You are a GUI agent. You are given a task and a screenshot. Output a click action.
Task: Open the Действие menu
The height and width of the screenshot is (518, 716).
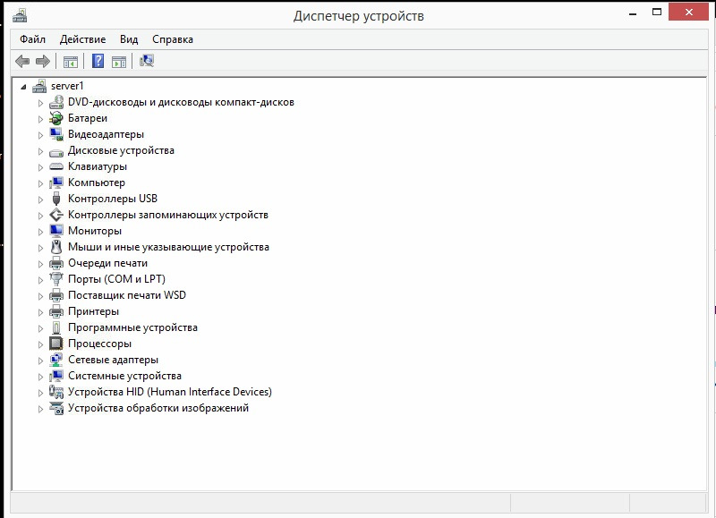(x=82, y=39)
